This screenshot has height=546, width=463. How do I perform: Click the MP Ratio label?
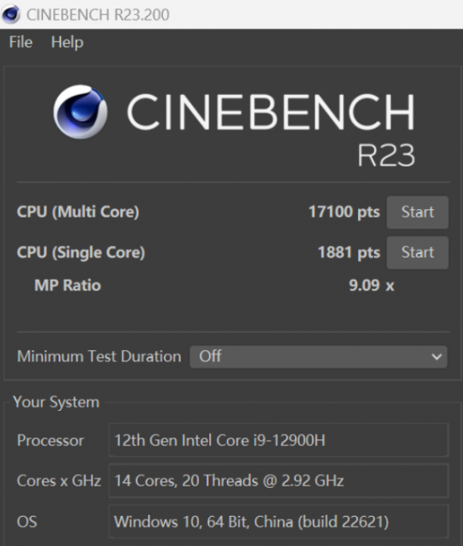(67, 286)
